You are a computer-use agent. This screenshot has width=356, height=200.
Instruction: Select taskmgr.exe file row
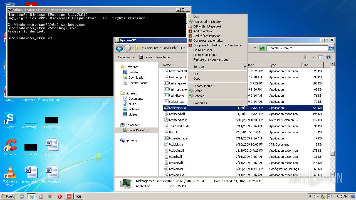click(243, 108)
